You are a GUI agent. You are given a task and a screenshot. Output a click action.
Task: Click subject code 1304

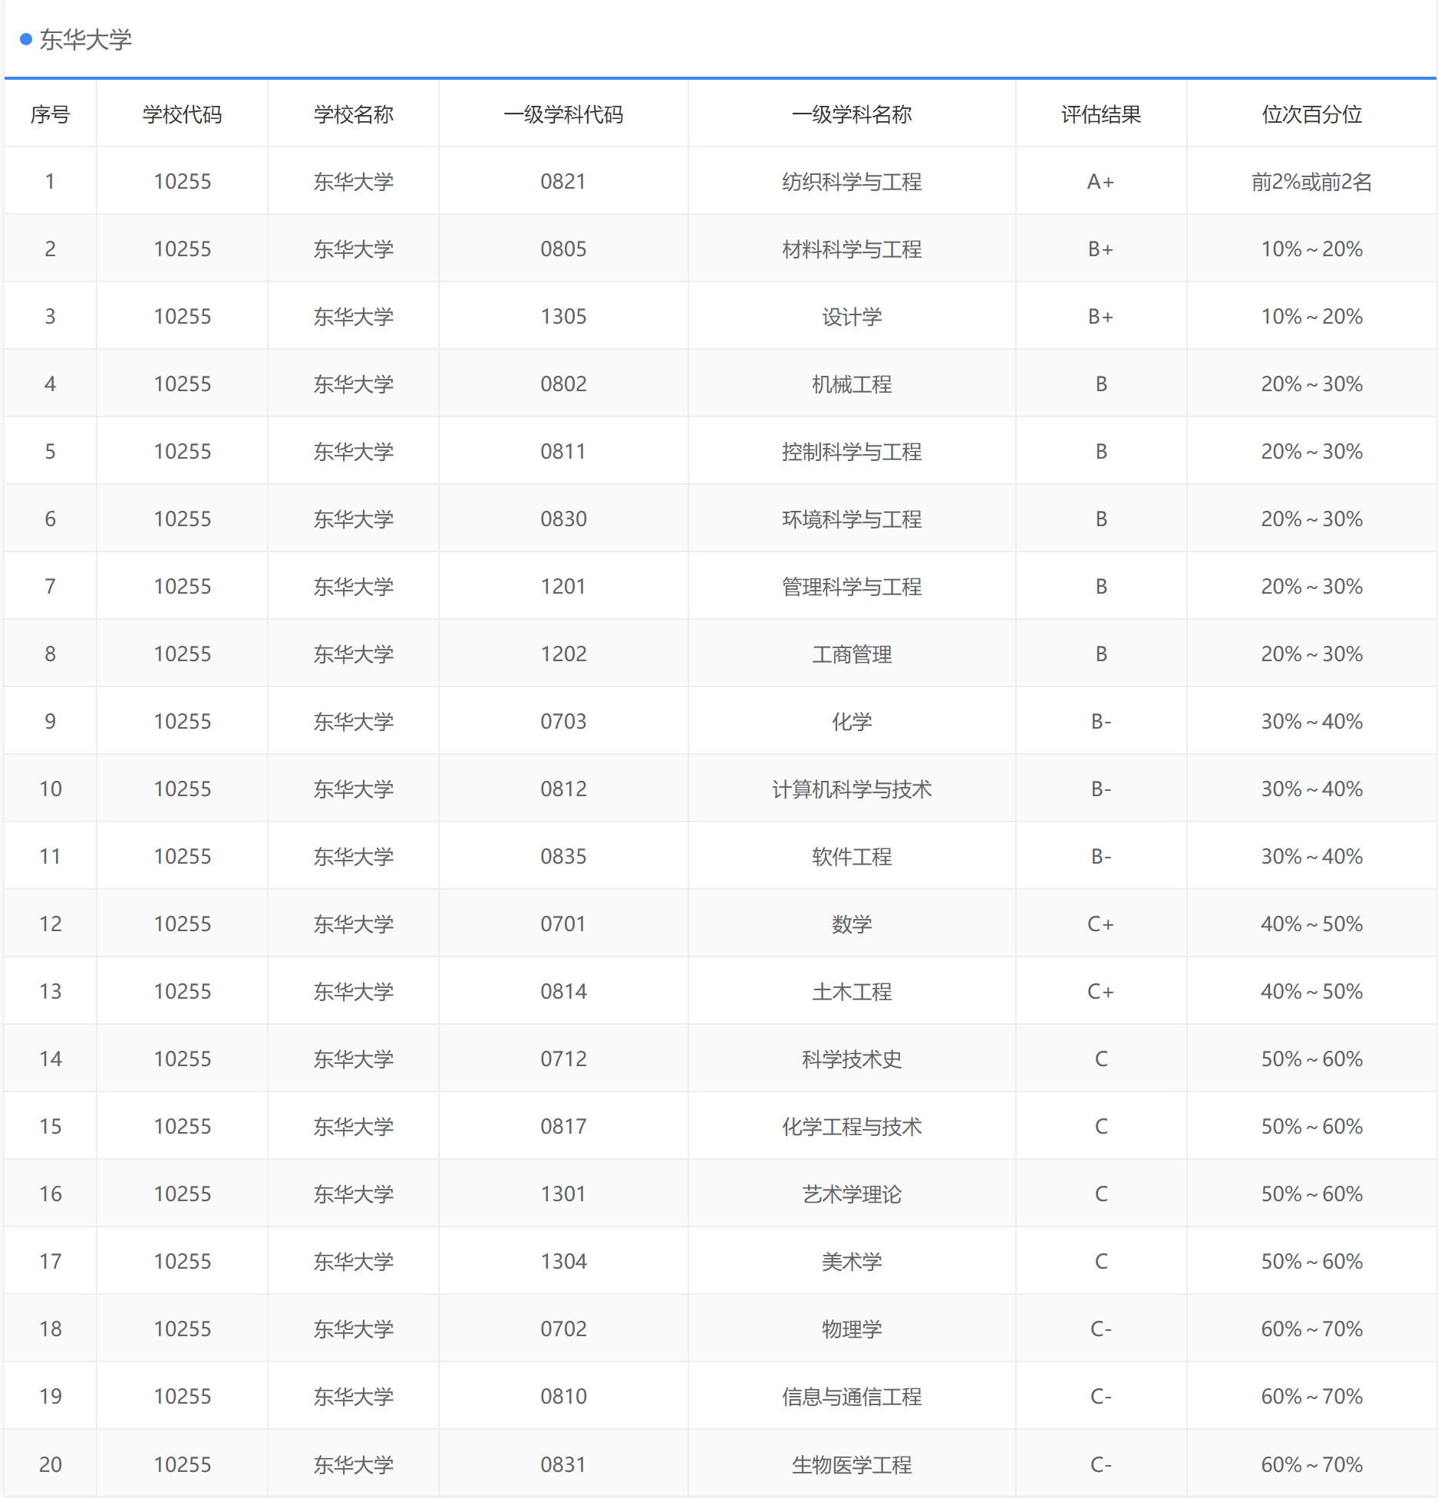563,1262
